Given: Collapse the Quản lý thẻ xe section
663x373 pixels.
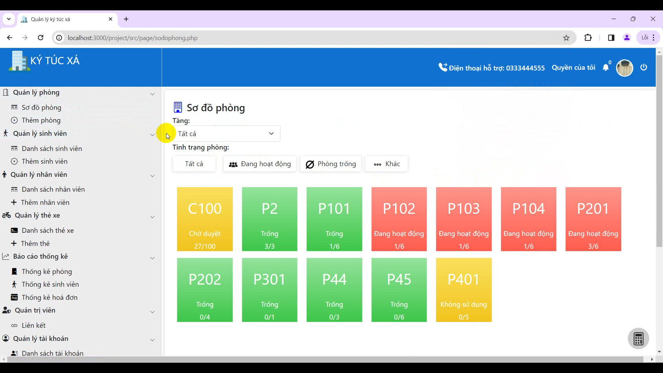Looking at the screenshot, I should tap(152, 217).
